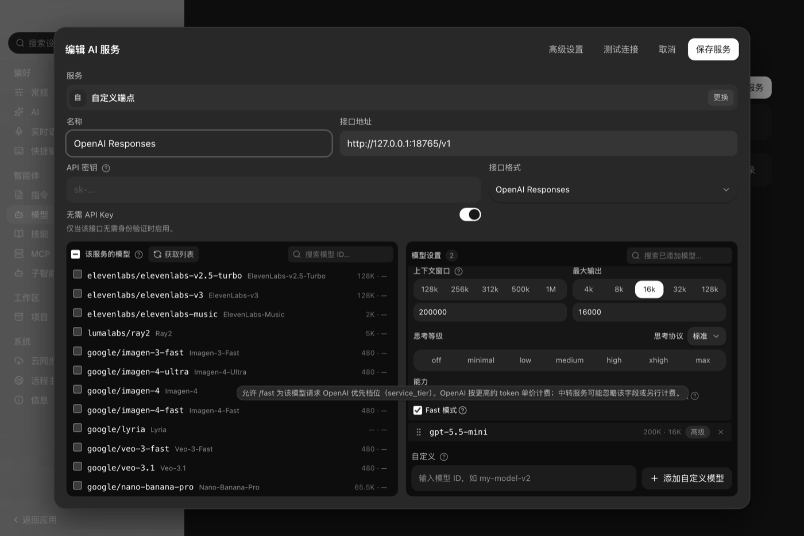Screen dimensions: 804x536
Task: Open 常规 in the background settings sidebar
Action: [x=32, y=92]
